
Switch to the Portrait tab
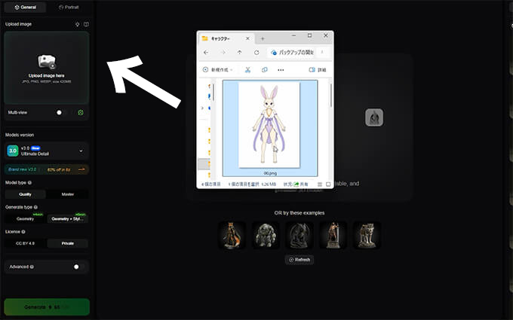pyautogui.click(x=69, y=8)
